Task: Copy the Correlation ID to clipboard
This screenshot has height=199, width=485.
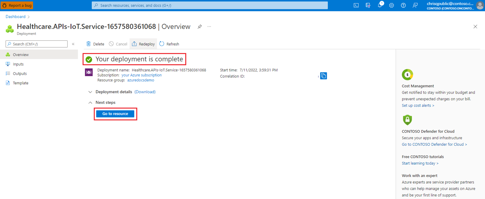Action: [x=323, y=76]
